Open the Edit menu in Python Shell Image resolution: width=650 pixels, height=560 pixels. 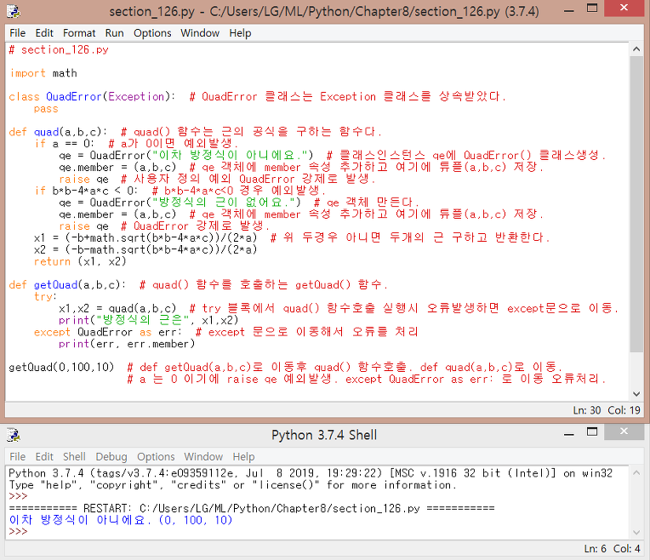(x=44, y=457)
